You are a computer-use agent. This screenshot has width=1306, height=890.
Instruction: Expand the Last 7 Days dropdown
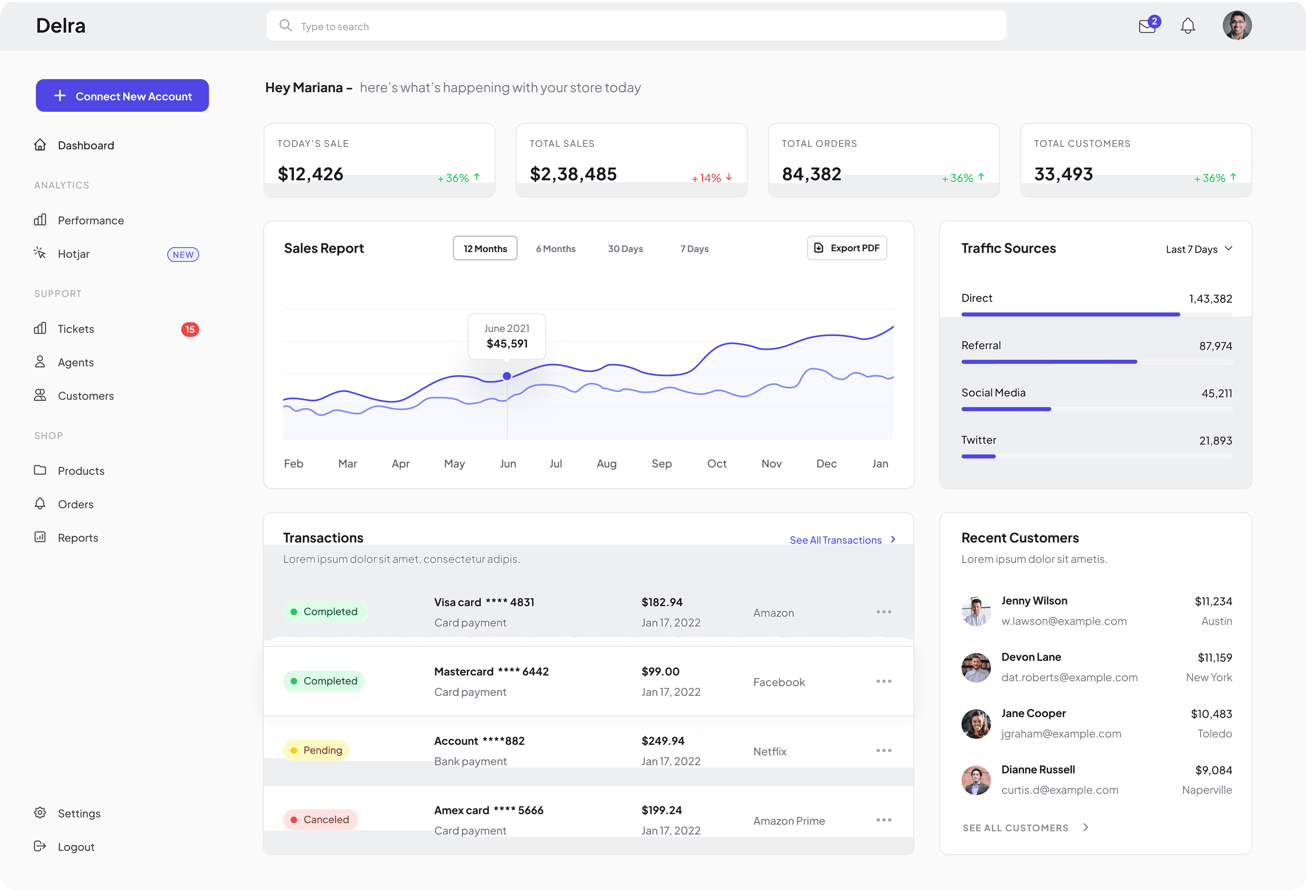(1199, 249)
